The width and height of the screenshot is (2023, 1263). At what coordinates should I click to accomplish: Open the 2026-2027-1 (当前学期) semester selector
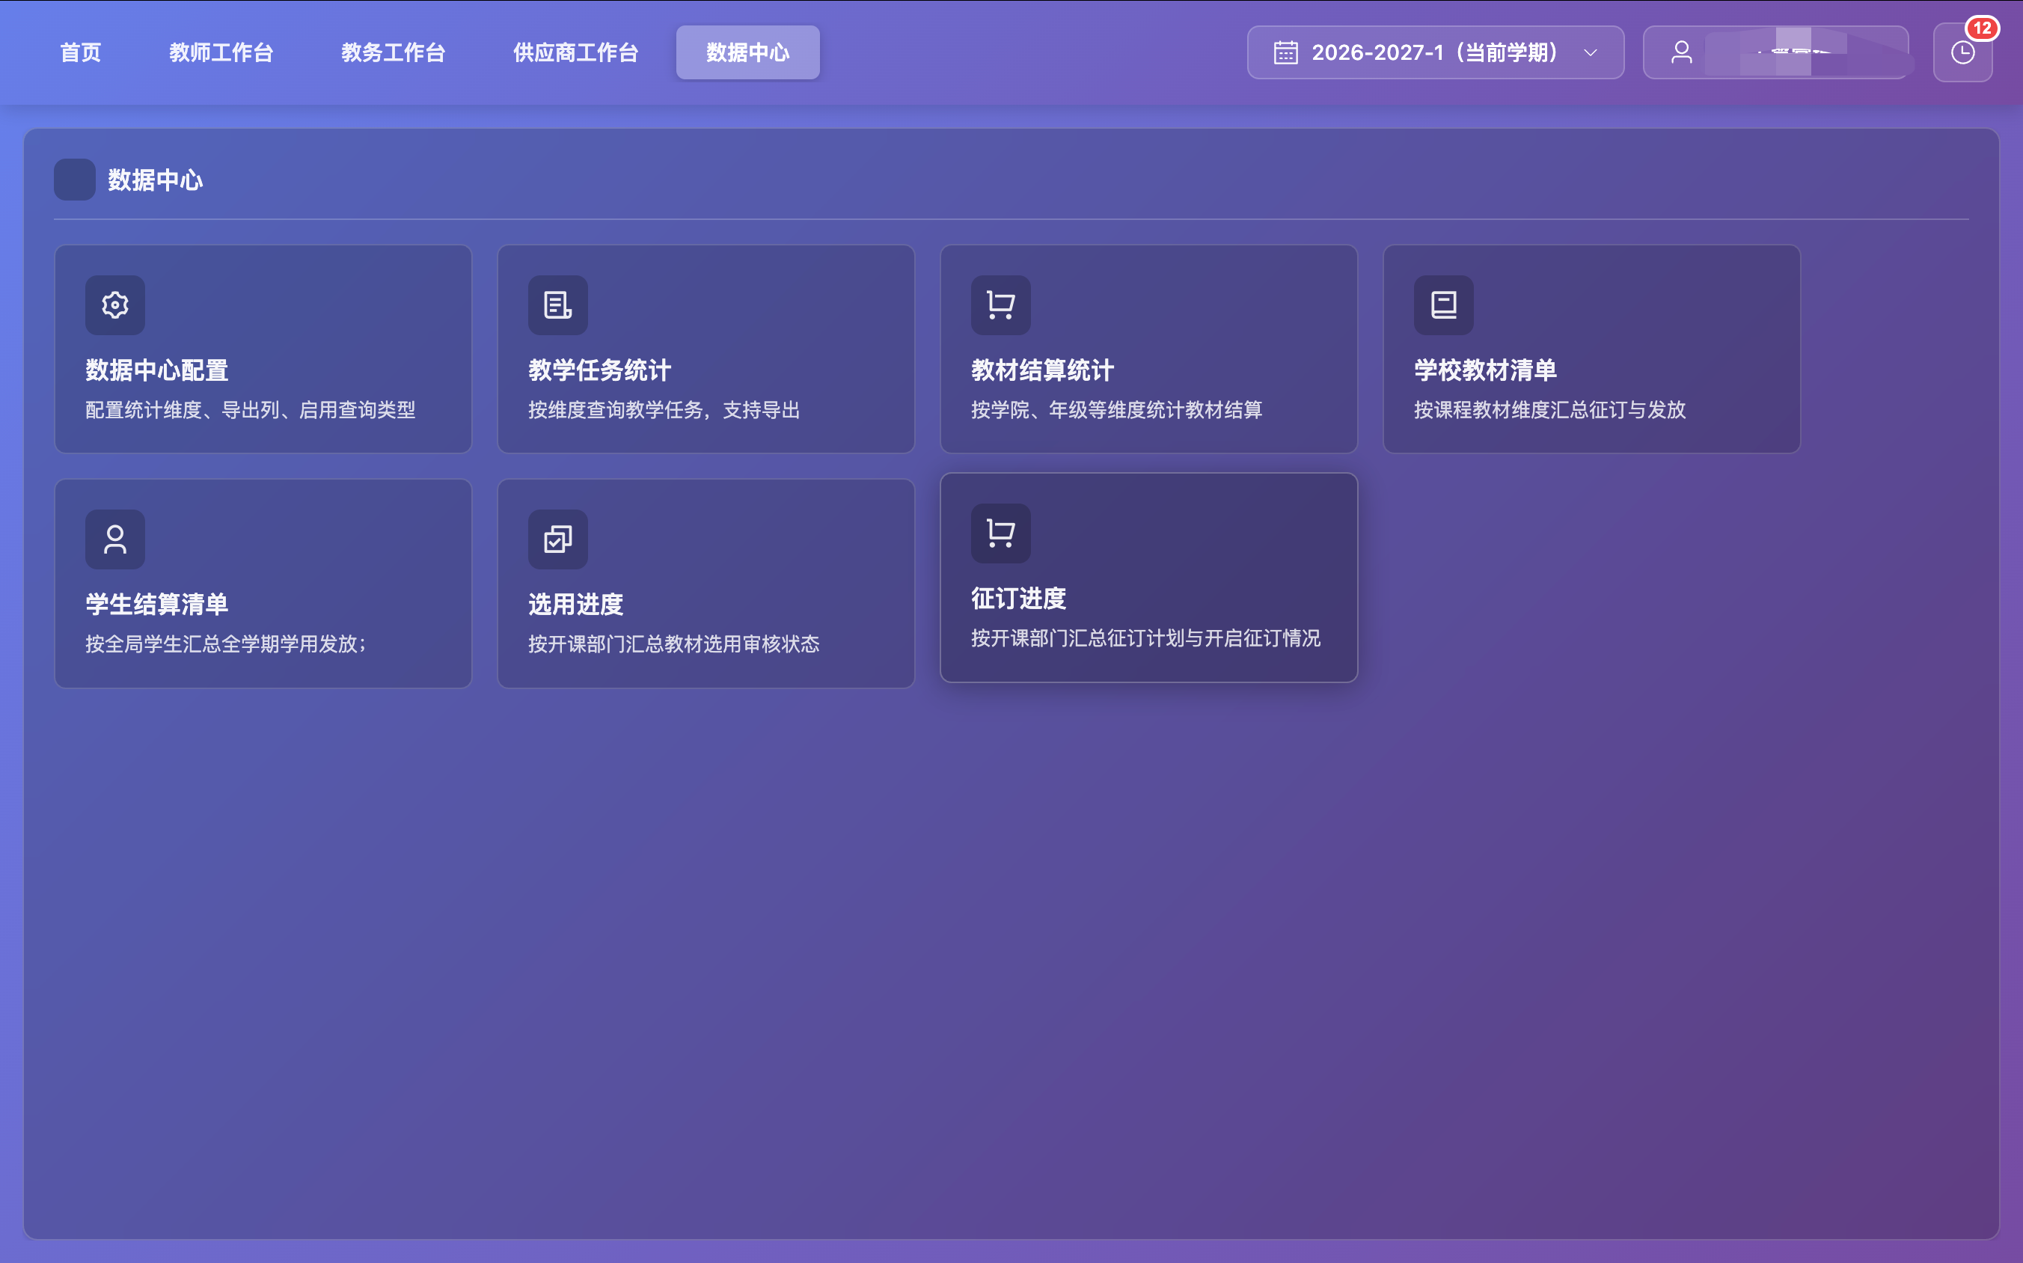[x=1435, y=52]
